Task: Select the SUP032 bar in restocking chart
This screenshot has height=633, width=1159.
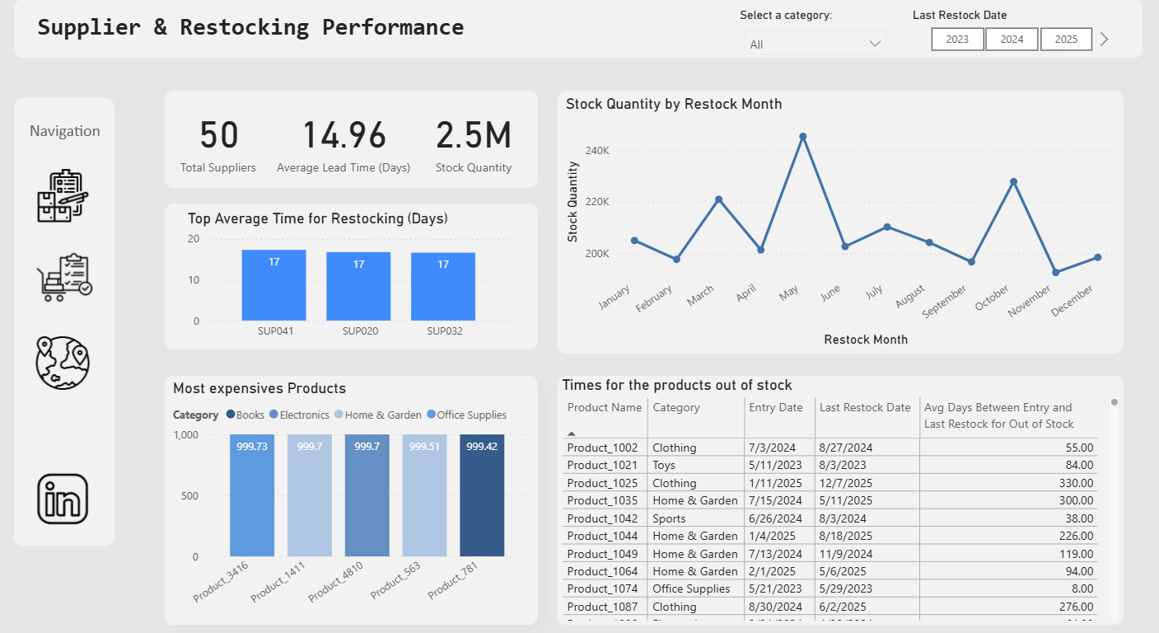Action: (x=443, y=286)
